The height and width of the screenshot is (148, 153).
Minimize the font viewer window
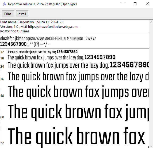click(123, 4)
